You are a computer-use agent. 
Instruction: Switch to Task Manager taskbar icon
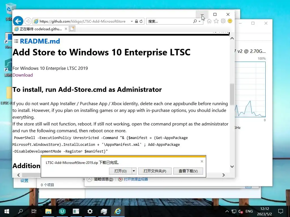click(x=104, y=211)
